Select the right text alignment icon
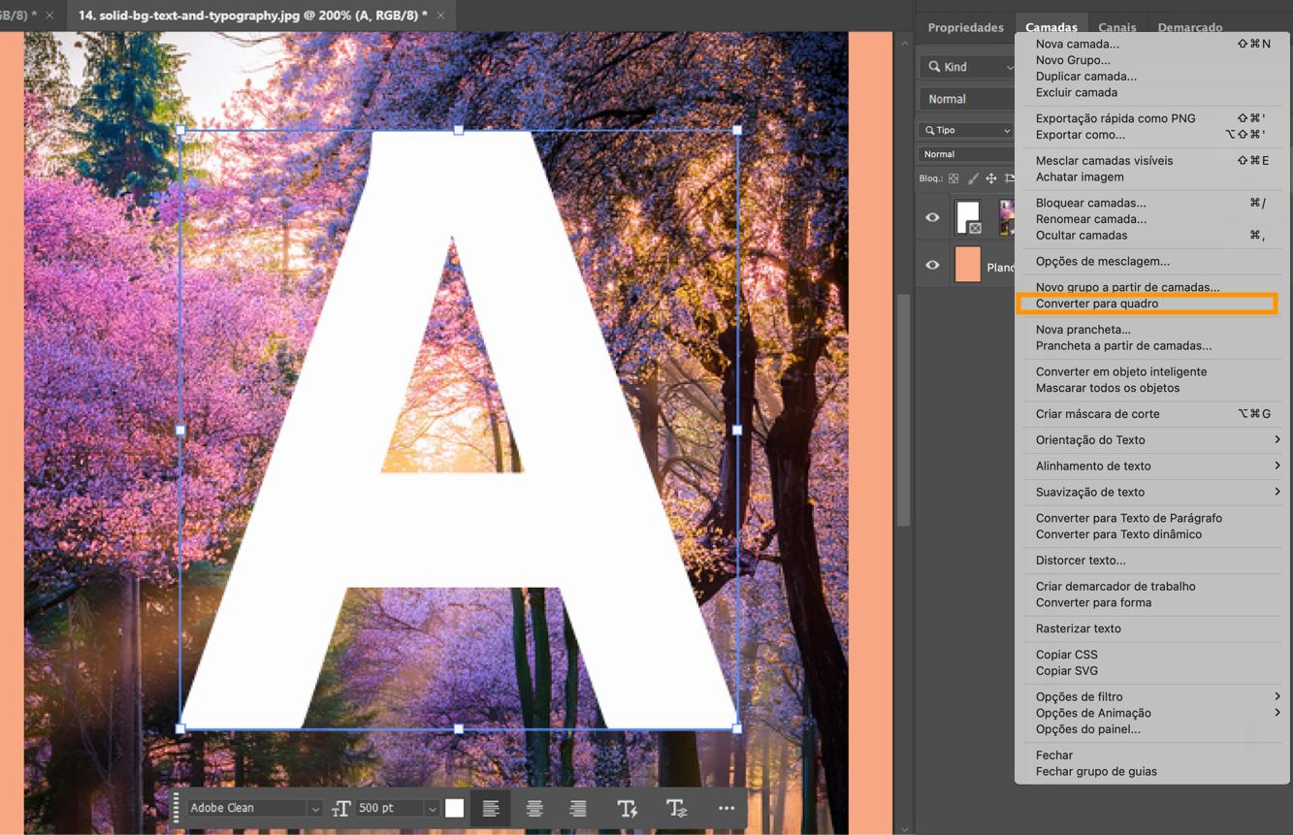 tap(577, 808)
